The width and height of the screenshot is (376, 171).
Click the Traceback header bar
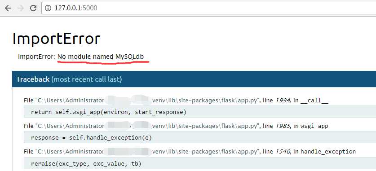194,79
